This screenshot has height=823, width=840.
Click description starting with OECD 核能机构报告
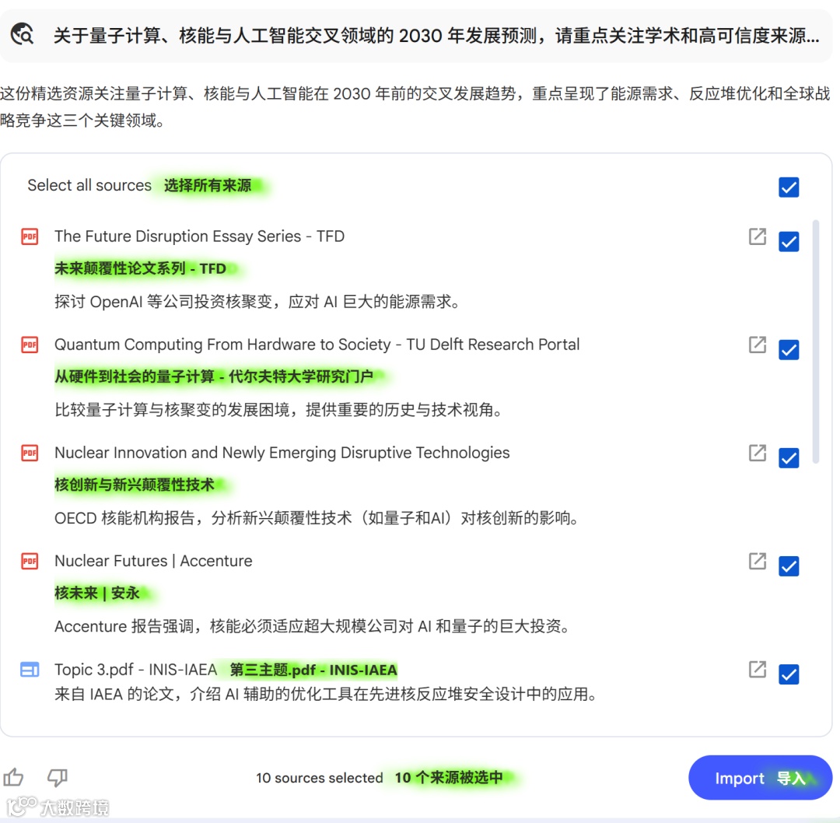point(317,518)
